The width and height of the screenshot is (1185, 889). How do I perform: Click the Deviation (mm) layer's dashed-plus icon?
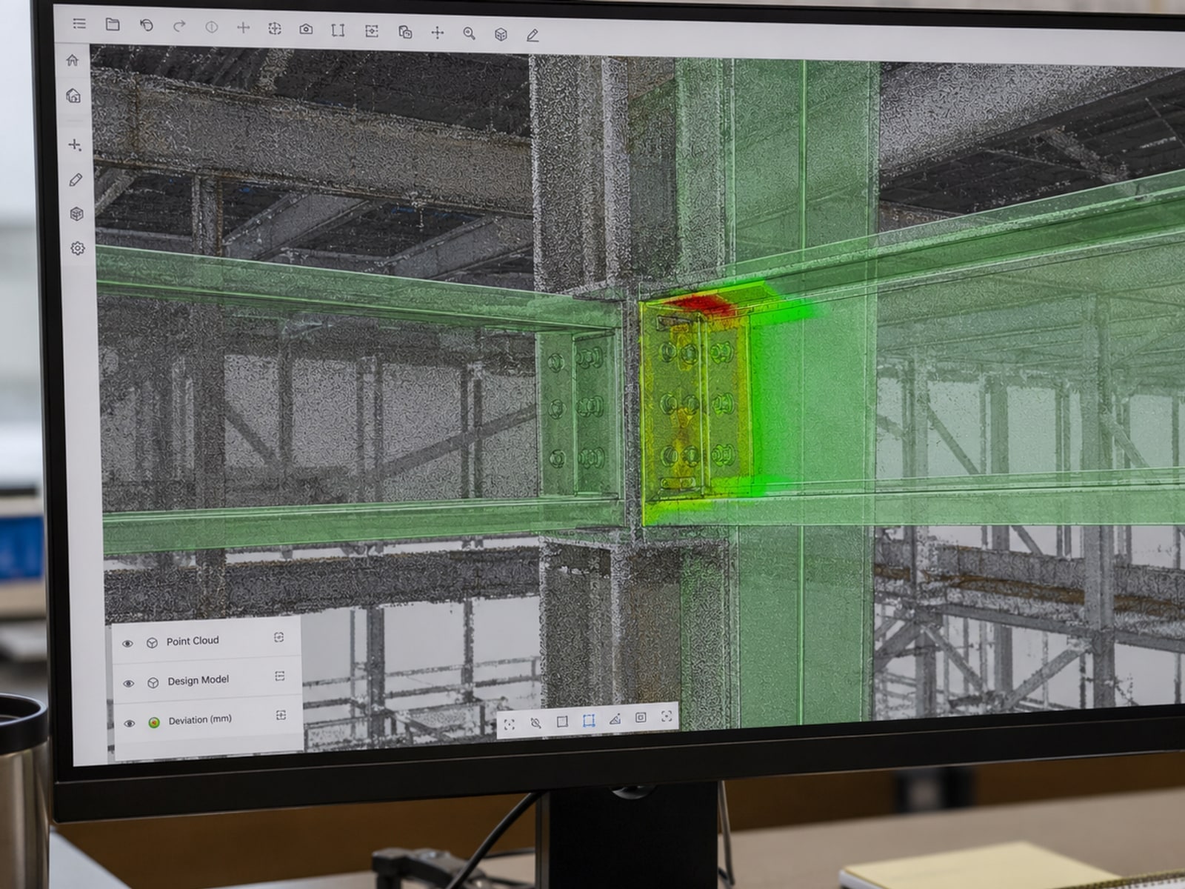281,715
